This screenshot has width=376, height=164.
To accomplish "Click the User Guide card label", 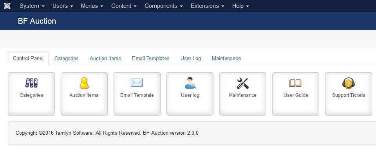I will click(x=296, y=95).
